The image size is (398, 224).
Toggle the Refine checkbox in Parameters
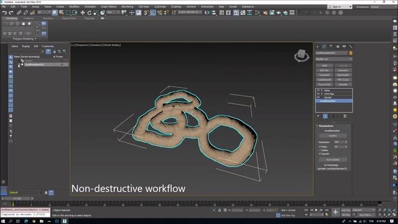pyautogui.click(x=320, y=150)
